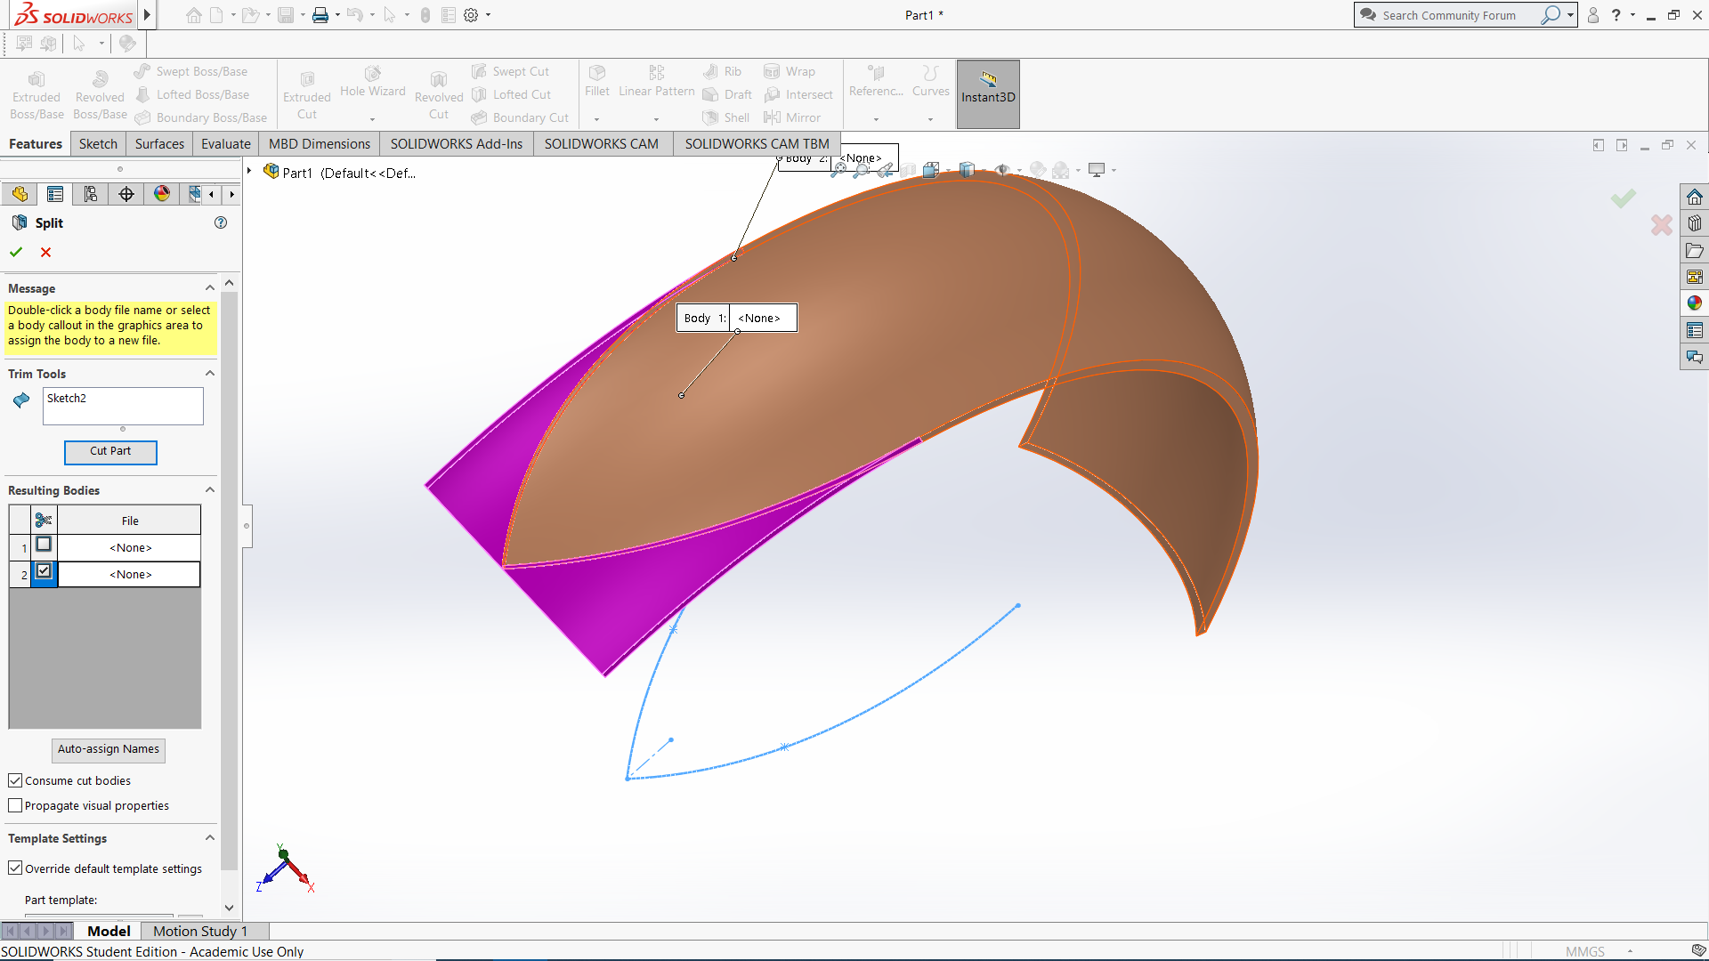
Task: Disable the Consume cut bodies checkbox
Action: tap(14, 780)
